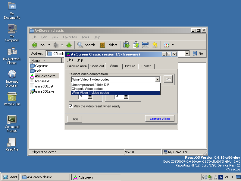This screenshot has width=241, height=181.
Task: Launch Internet Browser desktop icon
Action: pos(12,78)
